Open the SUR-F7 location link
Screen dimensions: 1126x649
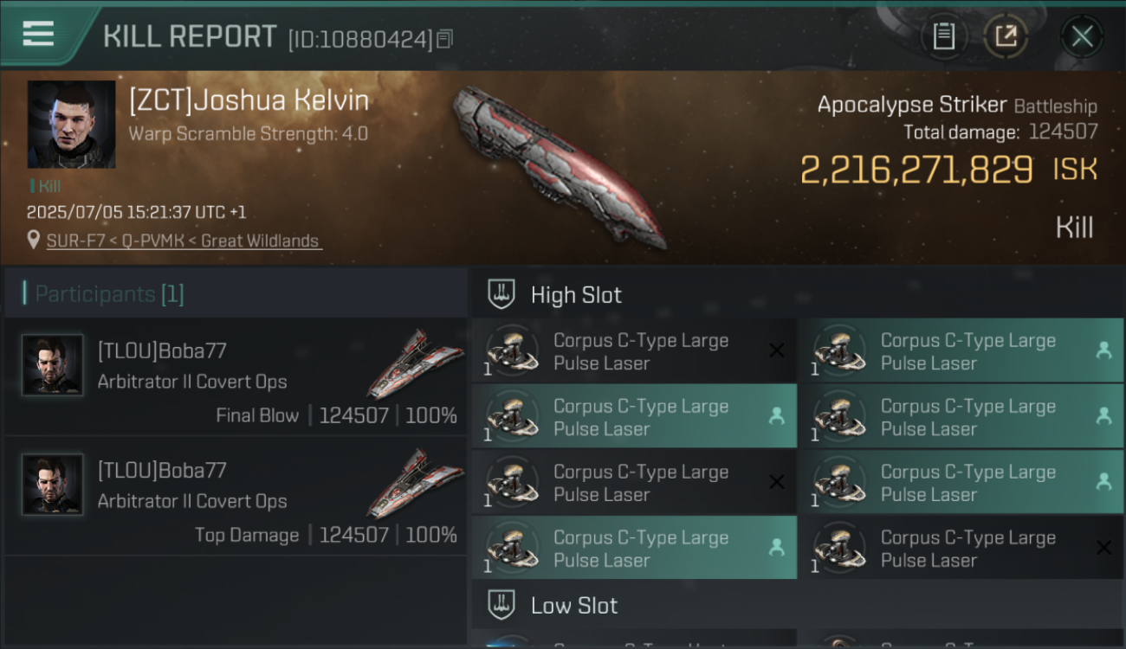(184, 241)
